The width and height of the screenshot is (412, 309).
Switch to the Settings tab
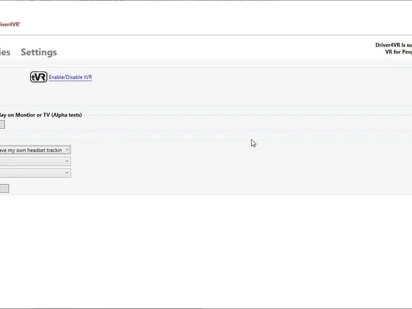[39, 52]
